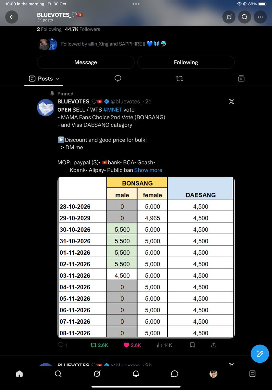Switch to Media tab icon

point(241,79)
